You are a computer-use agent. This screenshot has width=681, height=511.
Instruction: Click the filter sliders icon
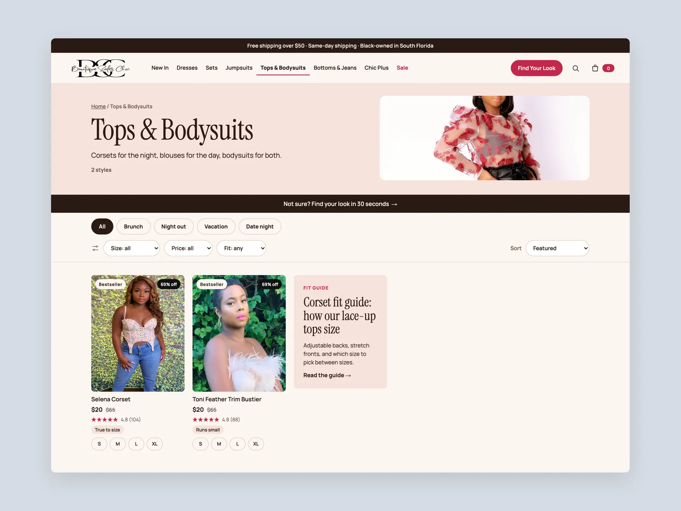coord(95,248)
